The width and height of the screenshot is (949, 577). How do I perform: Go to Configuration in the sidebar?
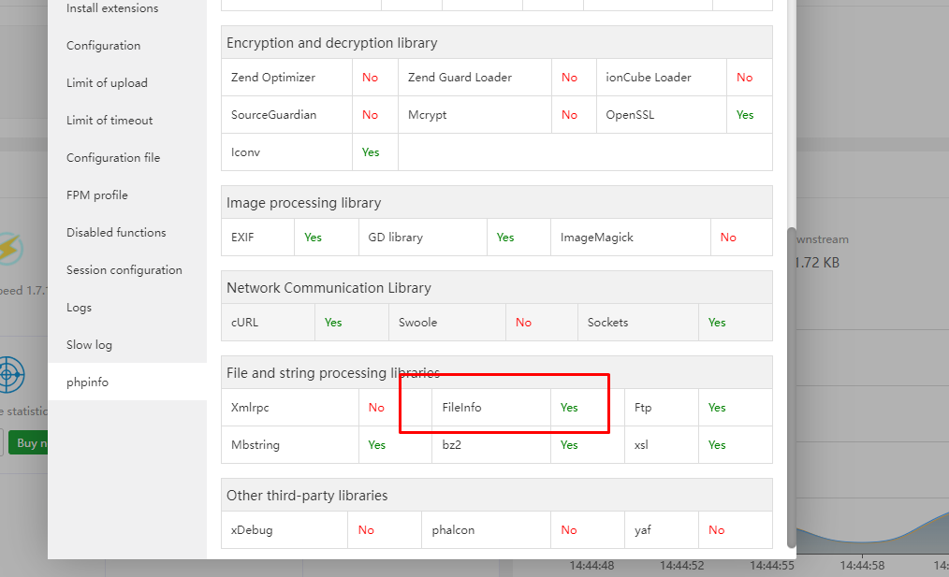click(103, 46)
